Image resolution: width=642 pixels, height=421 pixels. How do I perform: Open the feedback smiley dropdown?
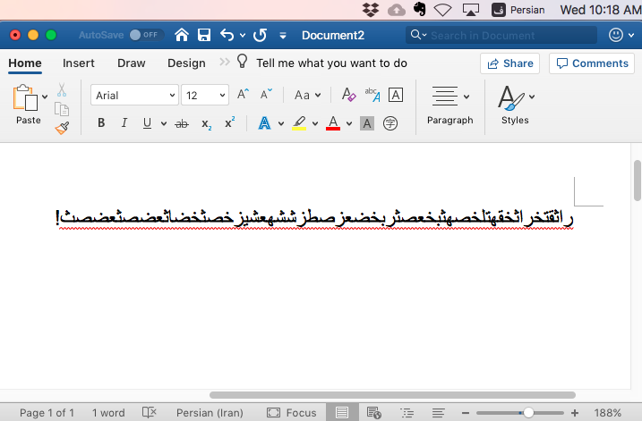point(621,35)
